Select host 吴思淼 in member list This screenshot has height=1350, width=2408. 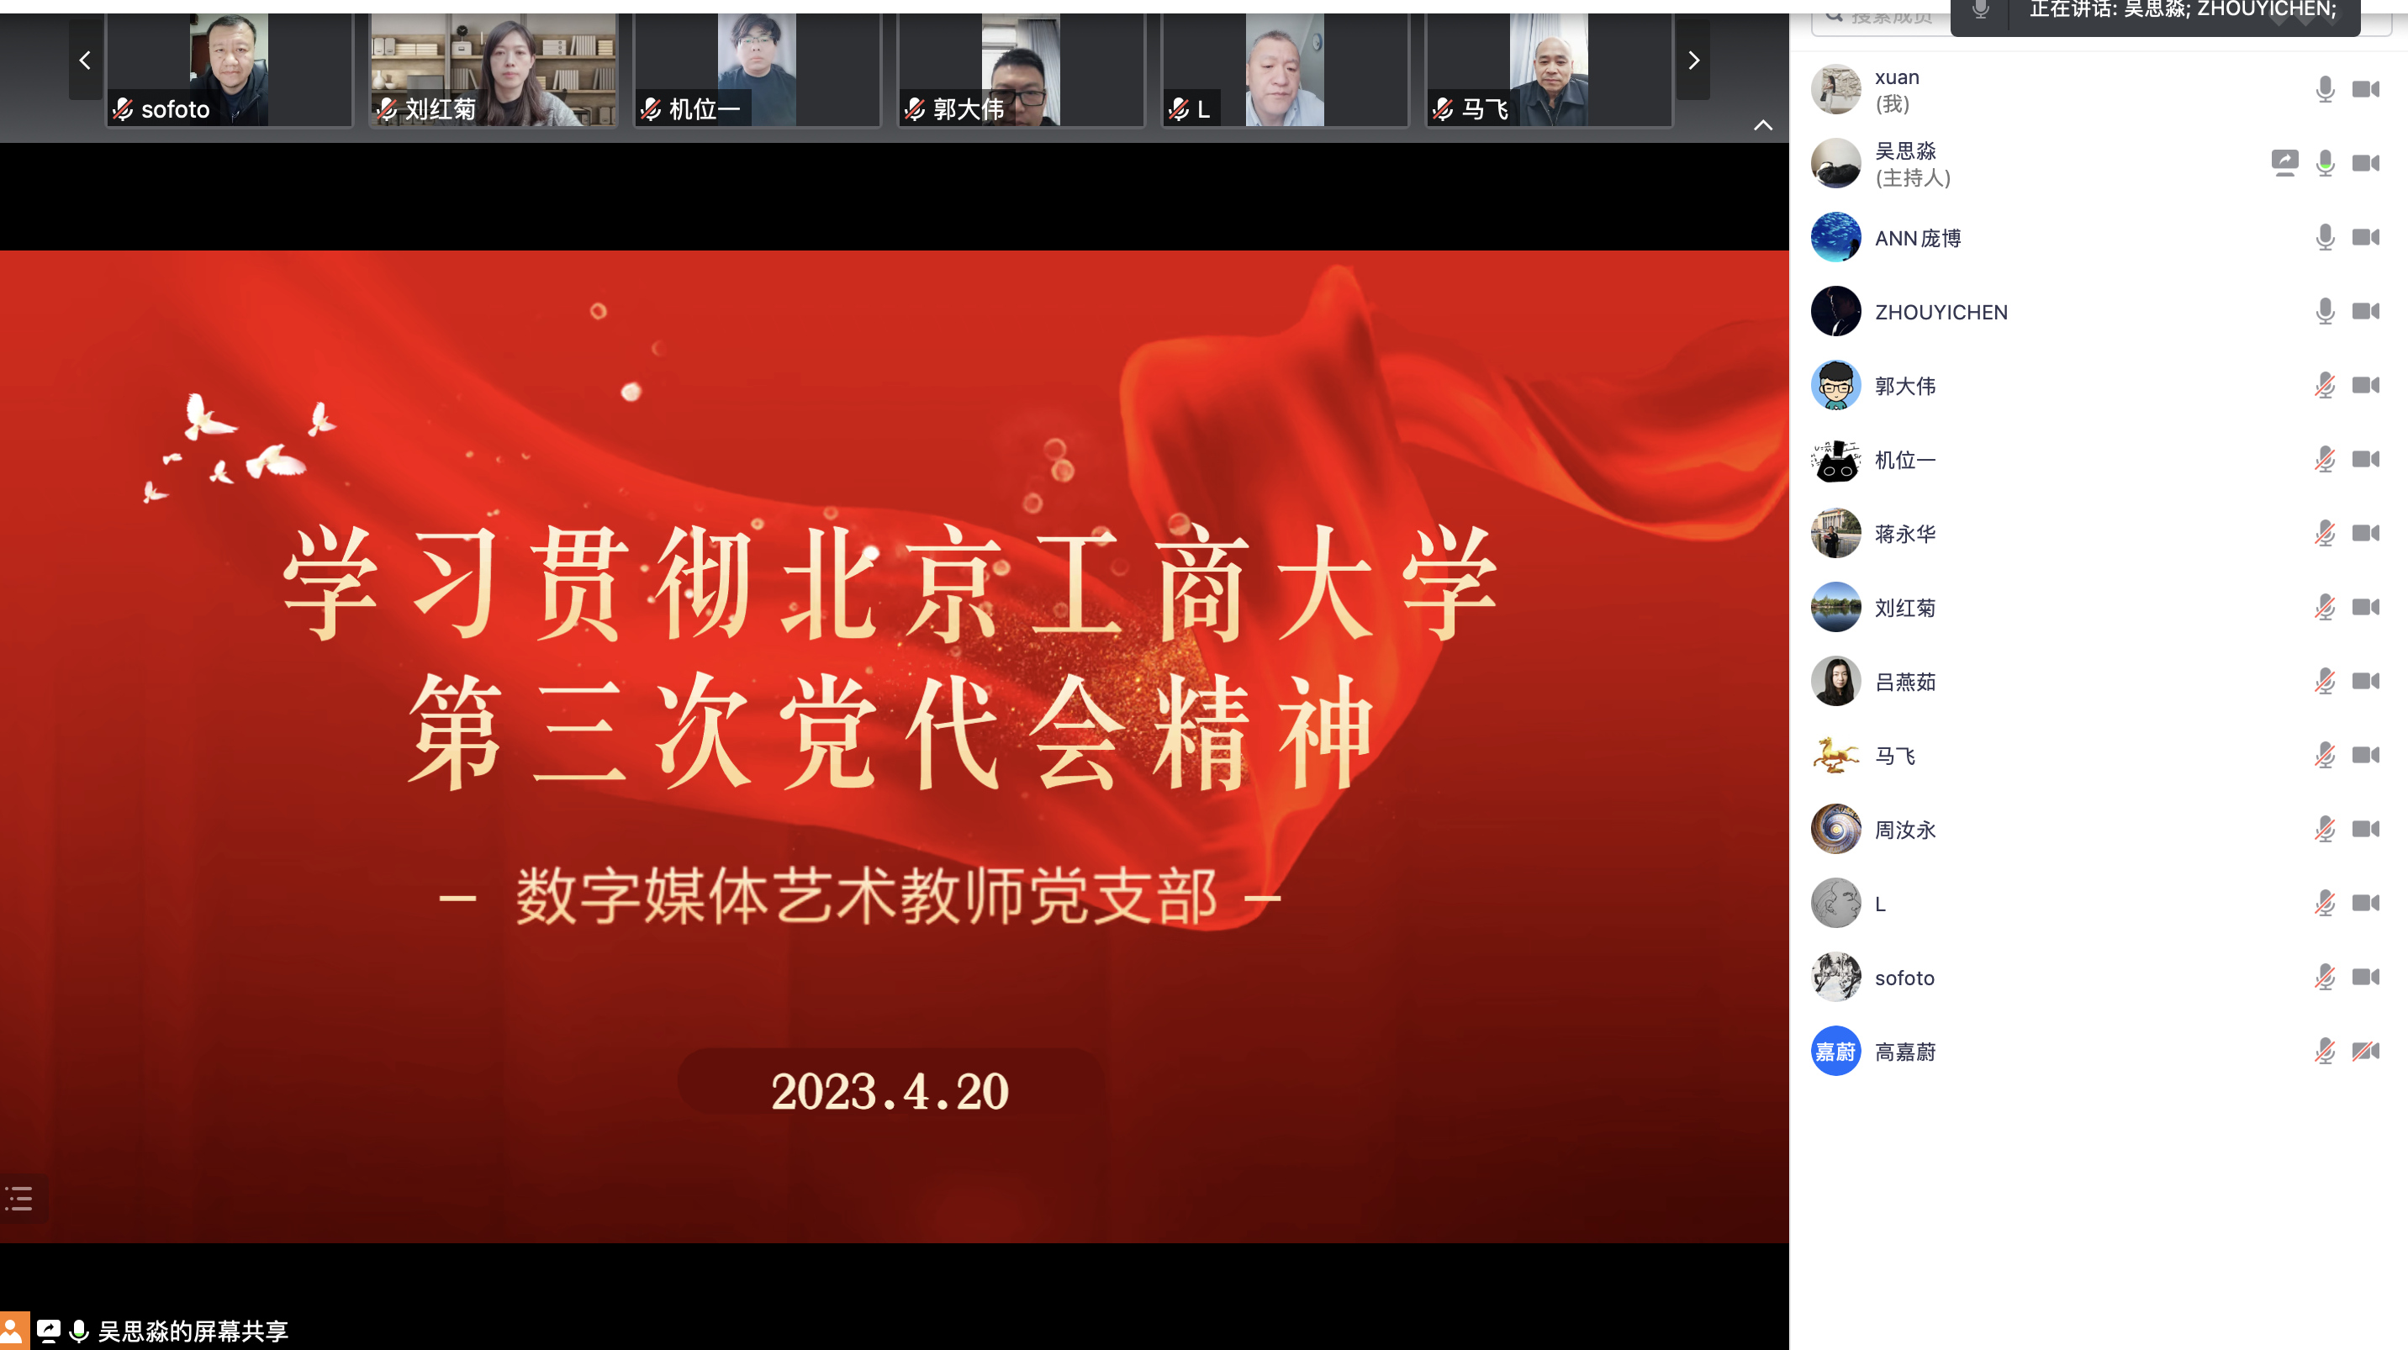coord(2099,163)
